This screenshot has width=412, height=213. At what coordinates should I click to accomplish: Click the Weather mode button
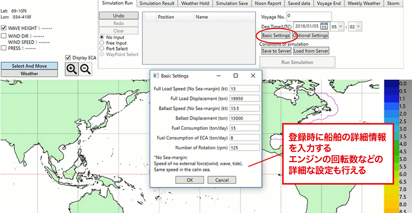coord(29,74)
